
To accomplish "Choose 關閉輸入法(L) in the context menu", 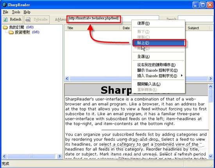I will tap(158, 84).
